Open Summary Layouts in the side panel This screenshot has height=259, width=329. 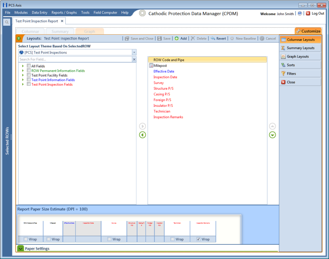tap(300, 48)
